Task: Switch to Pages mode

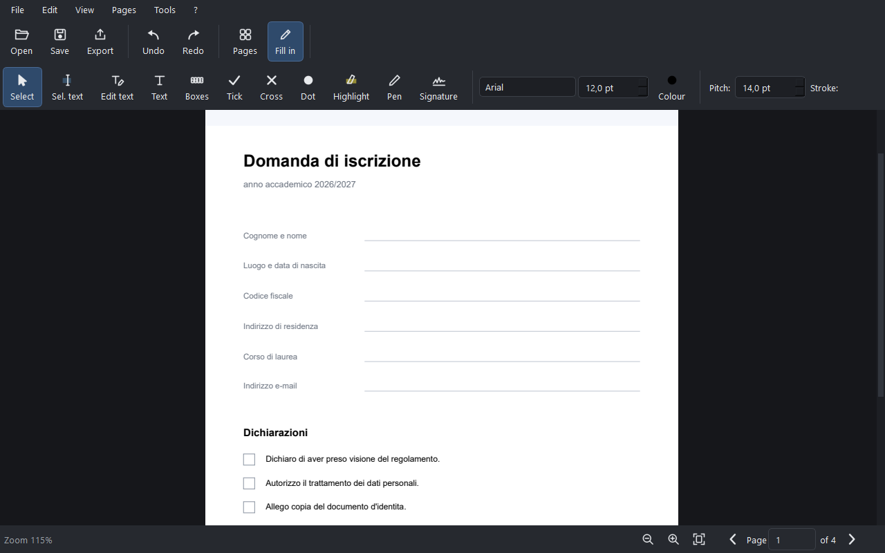Action: pyautogui.click(x=245, y=41)
